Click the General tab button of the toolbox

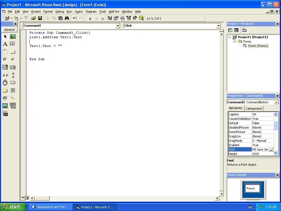coord(9,30)
